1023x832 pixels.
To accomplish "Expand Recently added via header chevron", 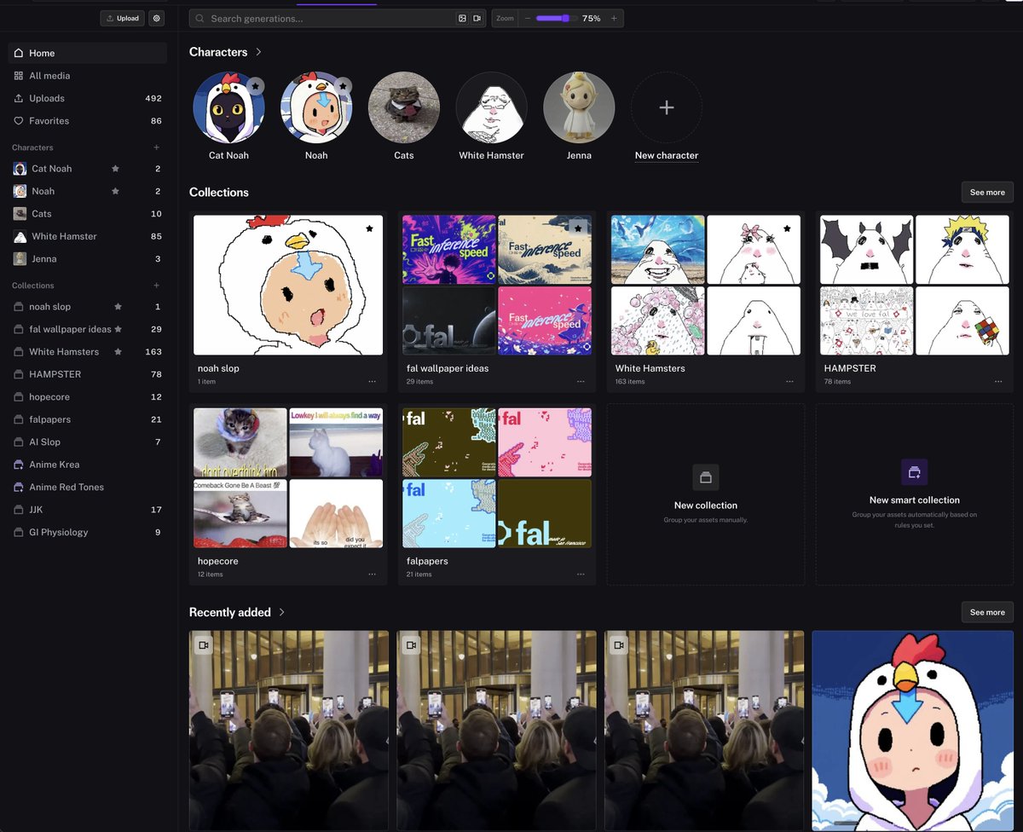I will 282,612.
